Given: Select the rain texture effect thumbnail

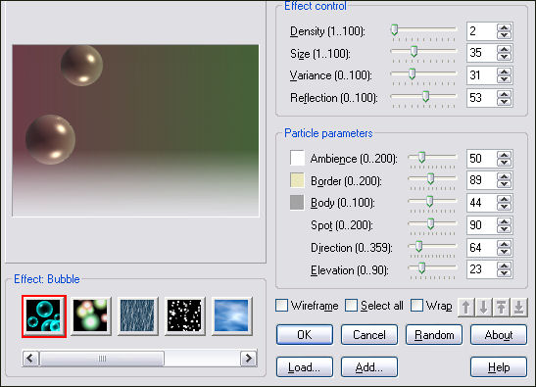Looking at the screenshot, I should (x=137, y=316).
